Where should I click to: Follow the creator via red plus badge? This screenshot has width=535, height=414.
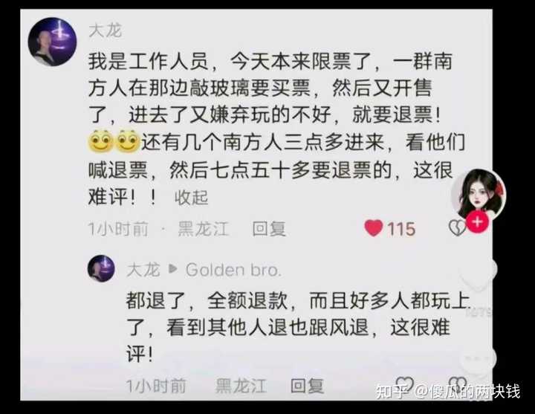477,221
